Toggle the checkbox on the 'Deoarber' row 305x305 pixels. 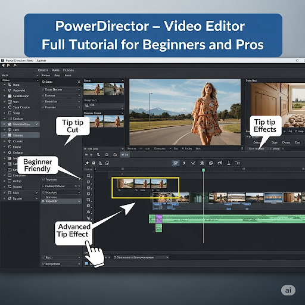pos(43,101)
